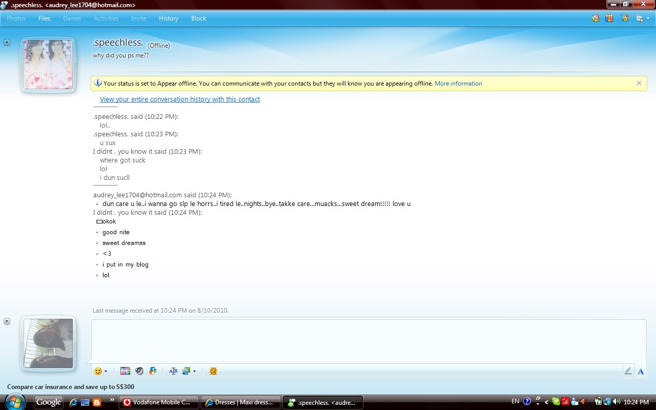Open the text font AB icon

point(173,371)
